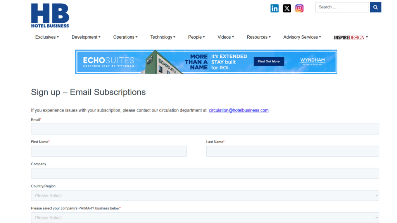Click the Hotel Business HB logo
Viewport: 397px width, 223px height.
coord(50,15)
